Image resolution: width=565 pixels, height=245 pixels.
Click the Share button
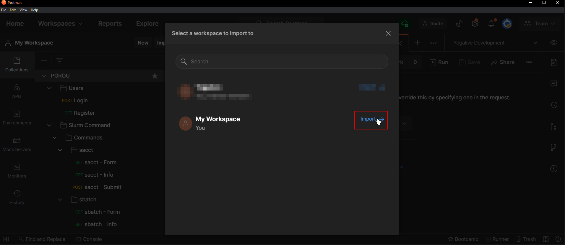(503, 62)
